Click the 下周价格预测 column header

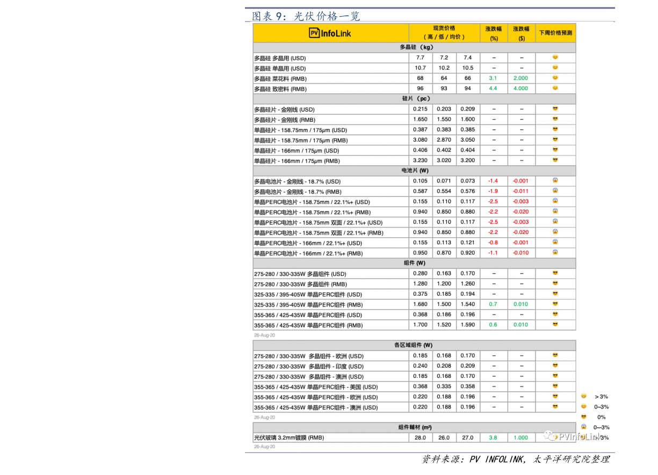pos(555,33)
